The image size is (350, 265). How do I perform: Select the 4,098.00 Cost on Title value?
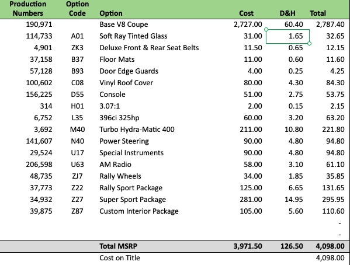pos(330,258)
